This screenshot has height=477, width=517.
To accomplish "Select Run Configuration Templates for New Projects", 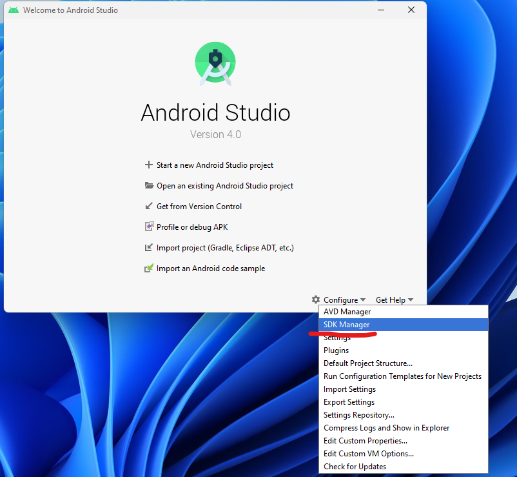I will pos(402,376).
